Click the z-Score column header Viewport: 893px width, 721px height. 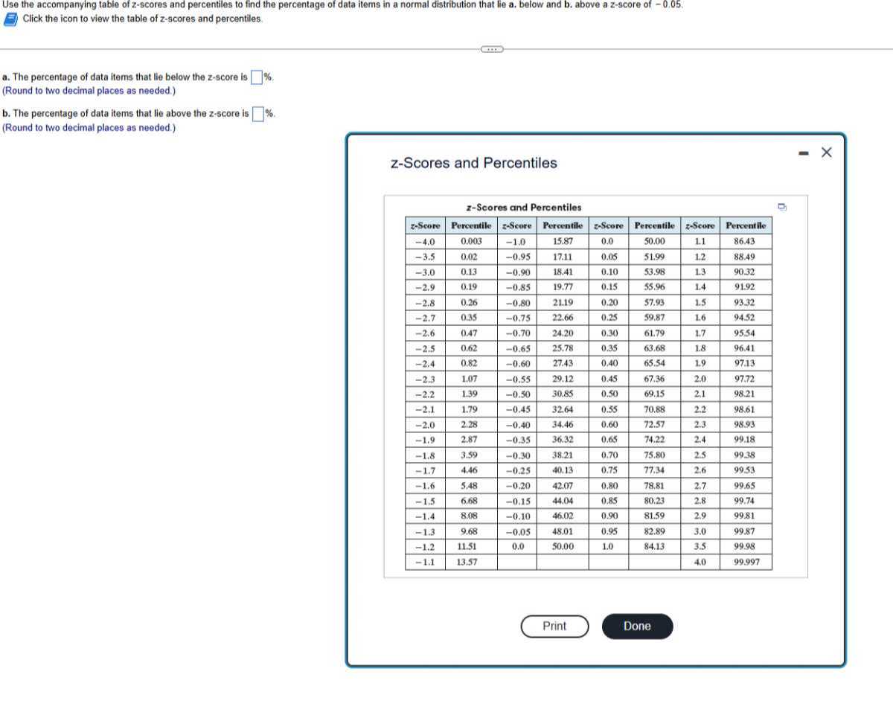424,225
